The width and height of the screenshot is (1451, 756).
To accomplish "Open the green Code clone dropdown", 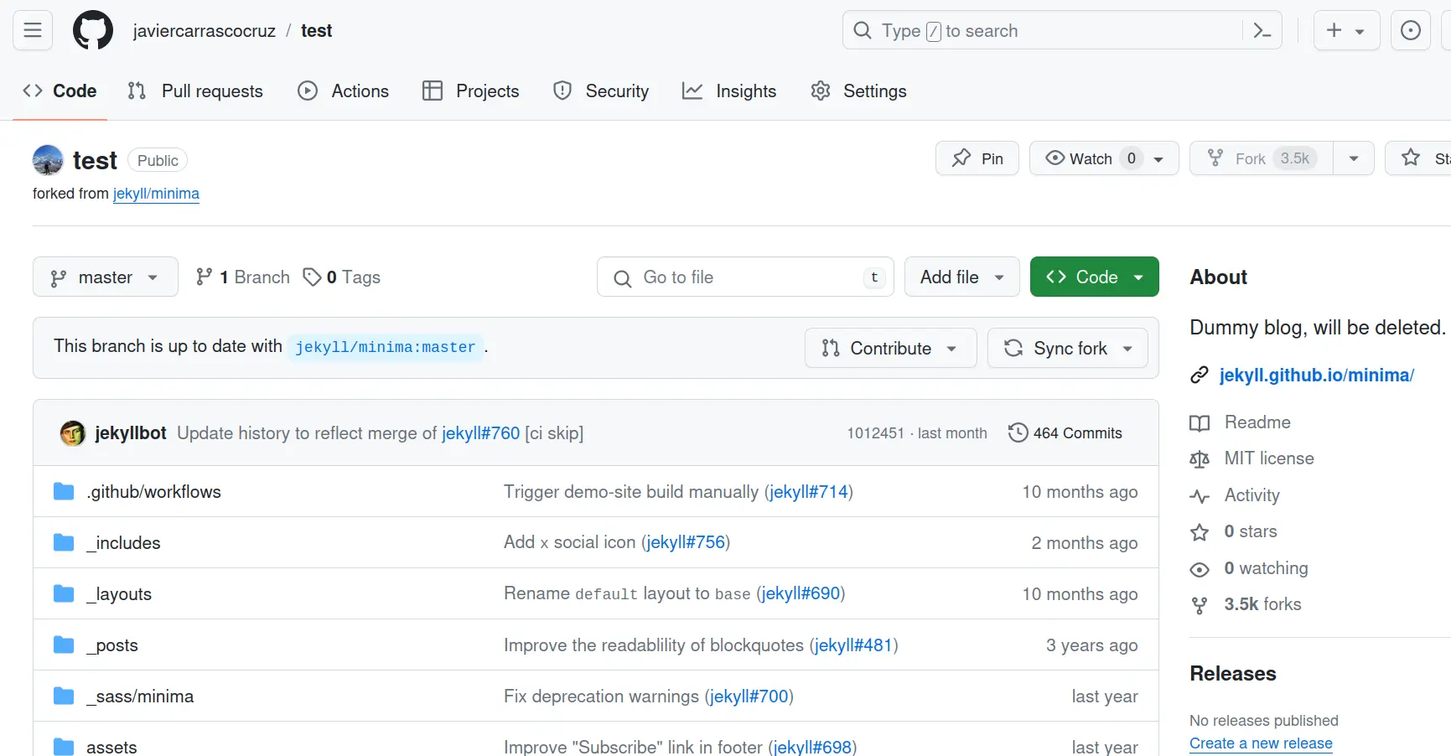I will (x=1095, y=277).
